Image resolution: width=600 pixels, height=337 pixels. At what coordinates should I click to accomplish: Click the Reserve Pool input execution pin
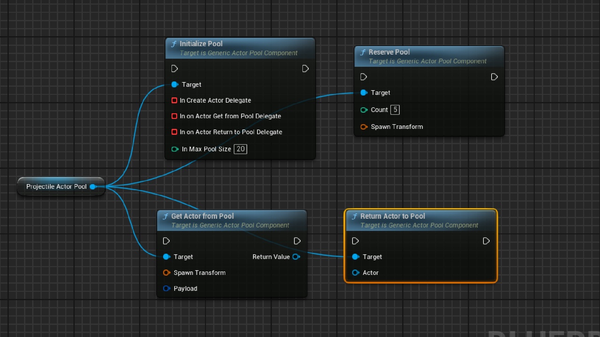(x=364, y=77)
